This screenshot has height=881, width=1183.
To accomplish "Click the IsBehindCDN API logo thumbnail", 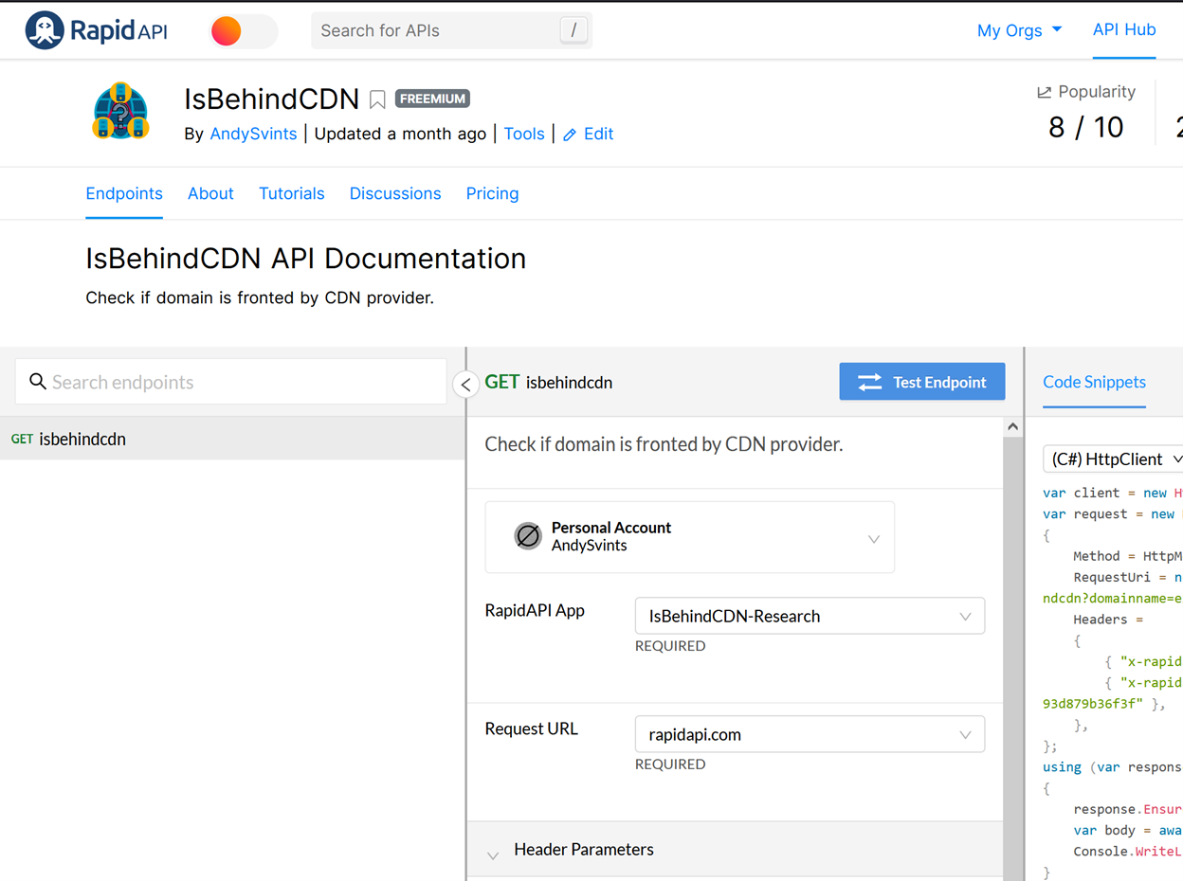I will pyautogui.click(x=120, y=112).
